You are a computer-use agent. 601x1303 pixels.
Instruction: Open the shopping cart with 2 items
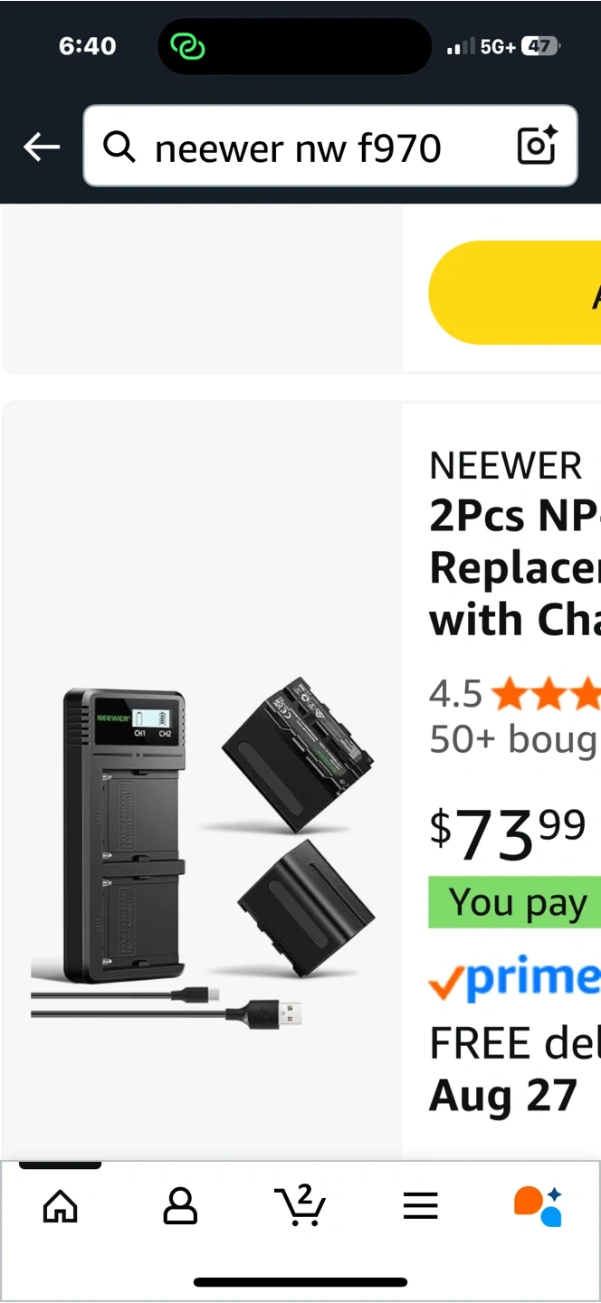[300, 1205]
